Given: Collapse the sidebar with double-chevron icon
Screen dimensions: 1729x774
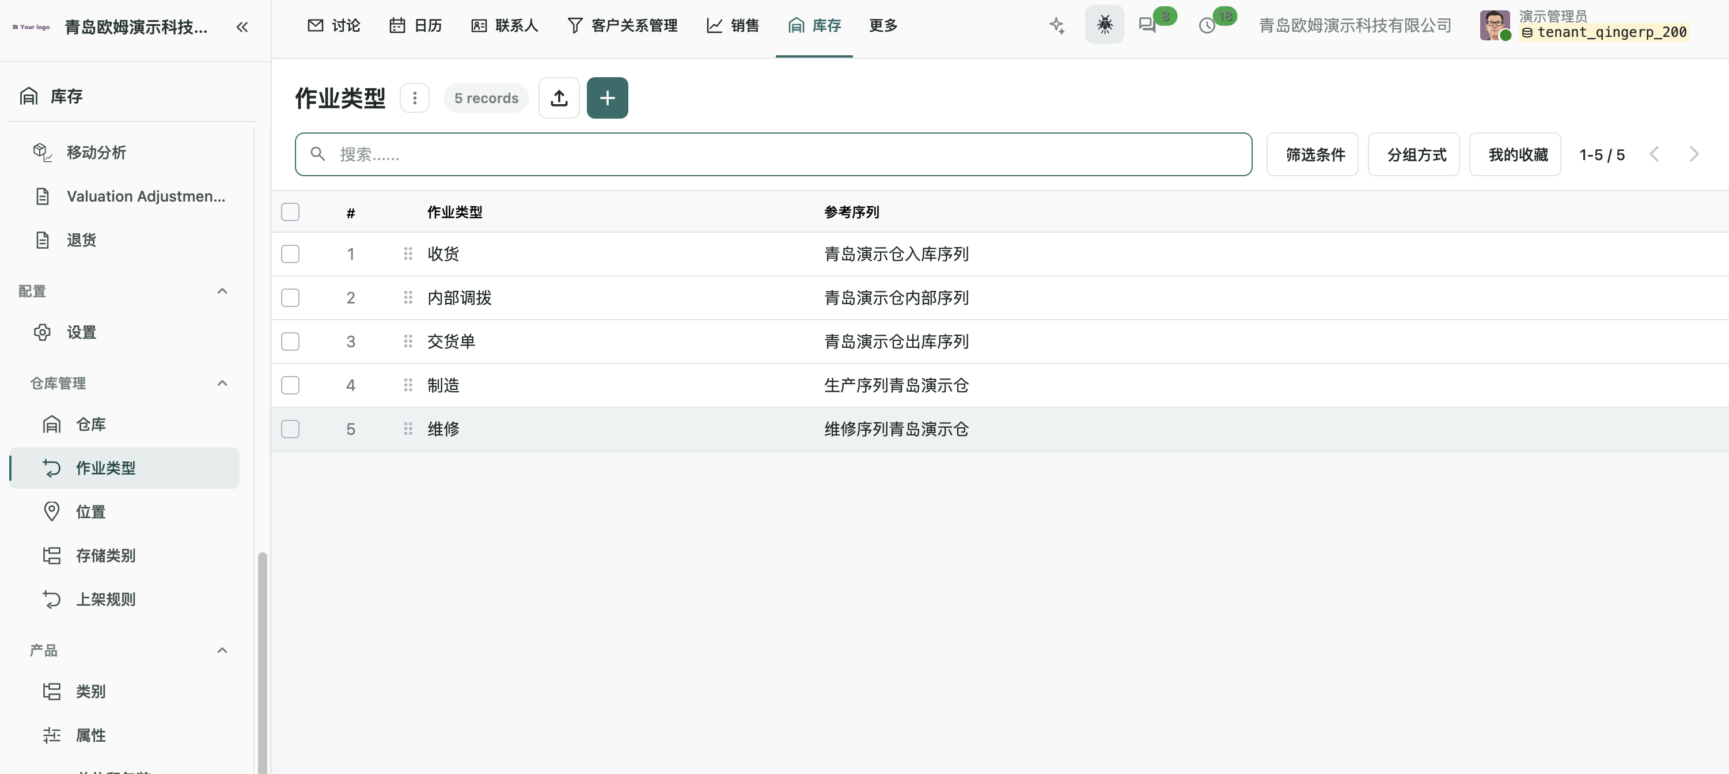Looking at the screenshot, I should click(242, 27).
